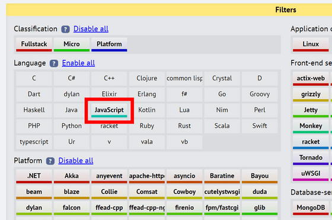This screenshot has width=332, height=220.
Task: Enable the v language filter
Action: (109, 142)
